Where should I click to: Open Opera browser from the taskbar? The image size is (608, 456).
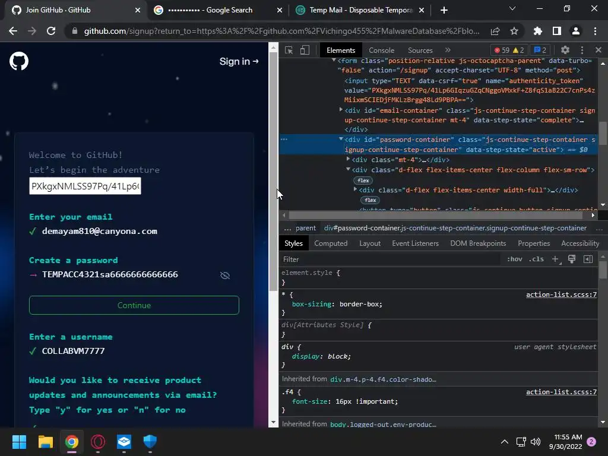(x=98, y=442)
